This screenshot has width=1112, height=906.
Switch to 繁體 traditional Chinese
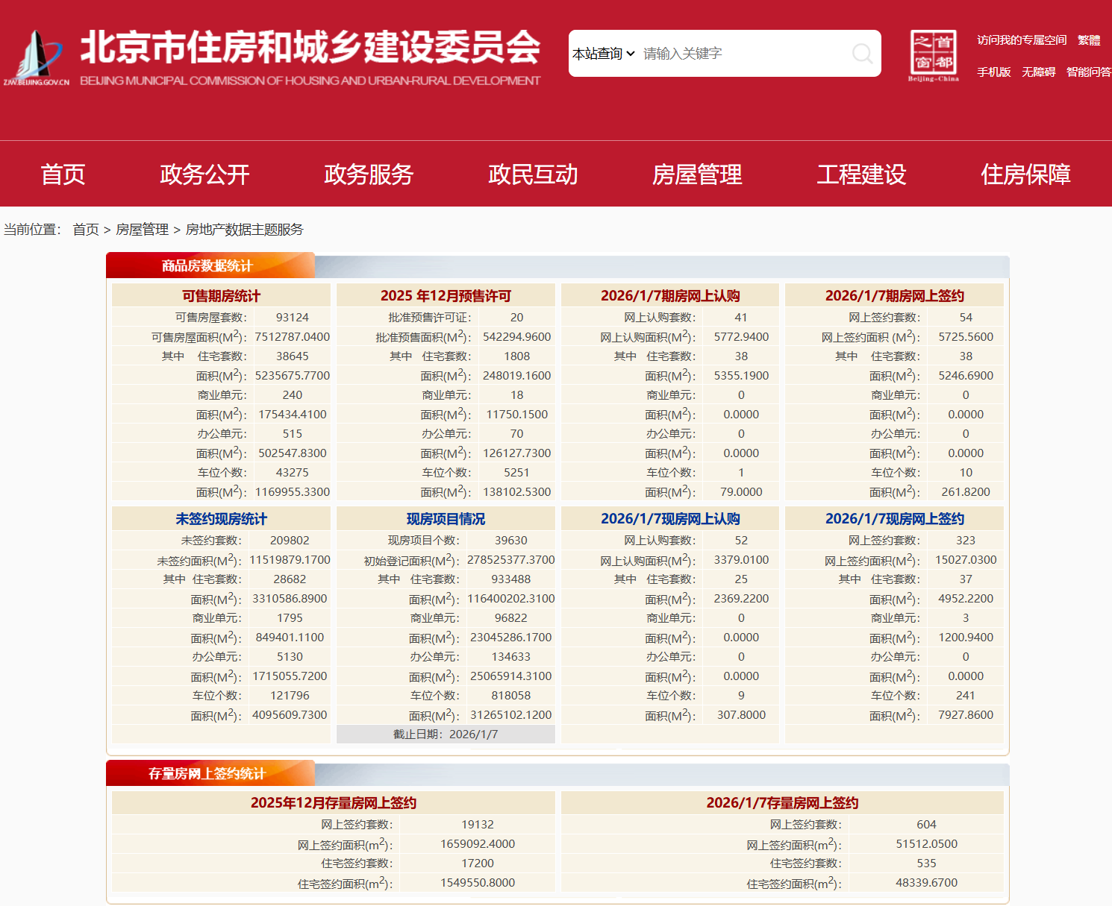[1089, 40]
